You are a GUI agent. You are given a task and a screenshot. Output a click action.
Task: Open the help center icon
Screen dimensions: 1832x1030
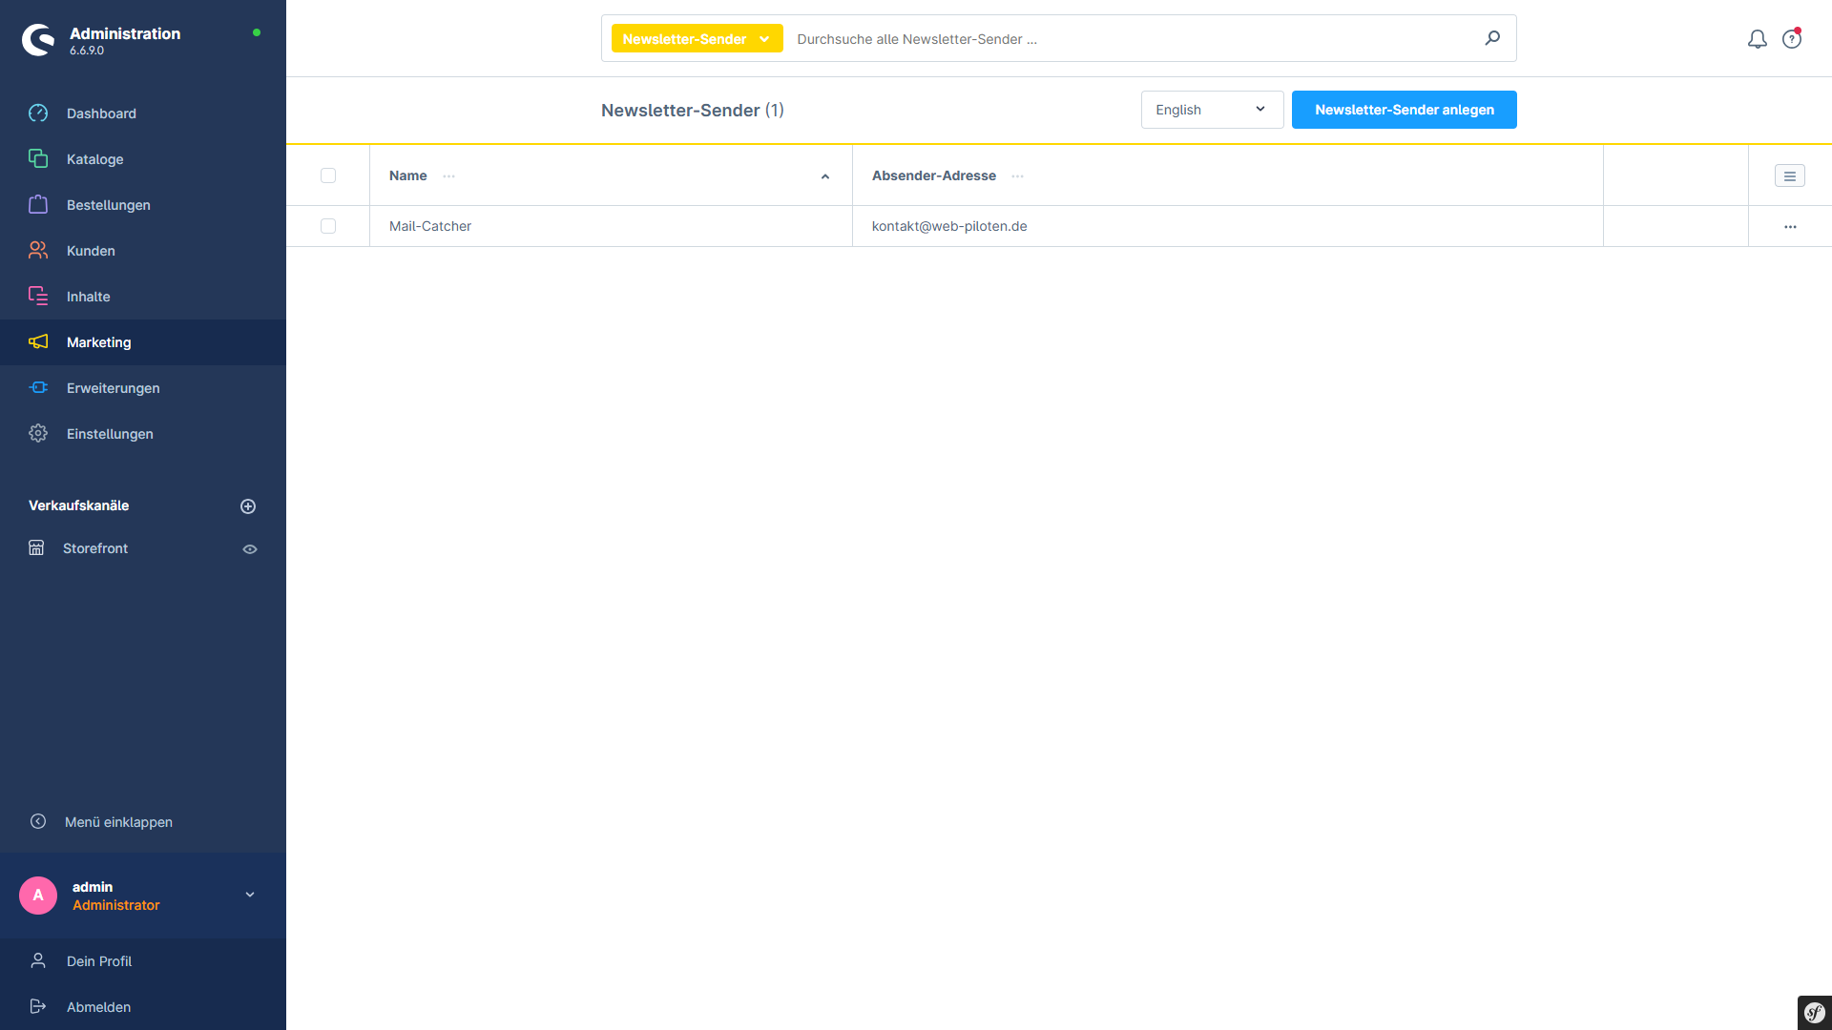point(1792,39)
